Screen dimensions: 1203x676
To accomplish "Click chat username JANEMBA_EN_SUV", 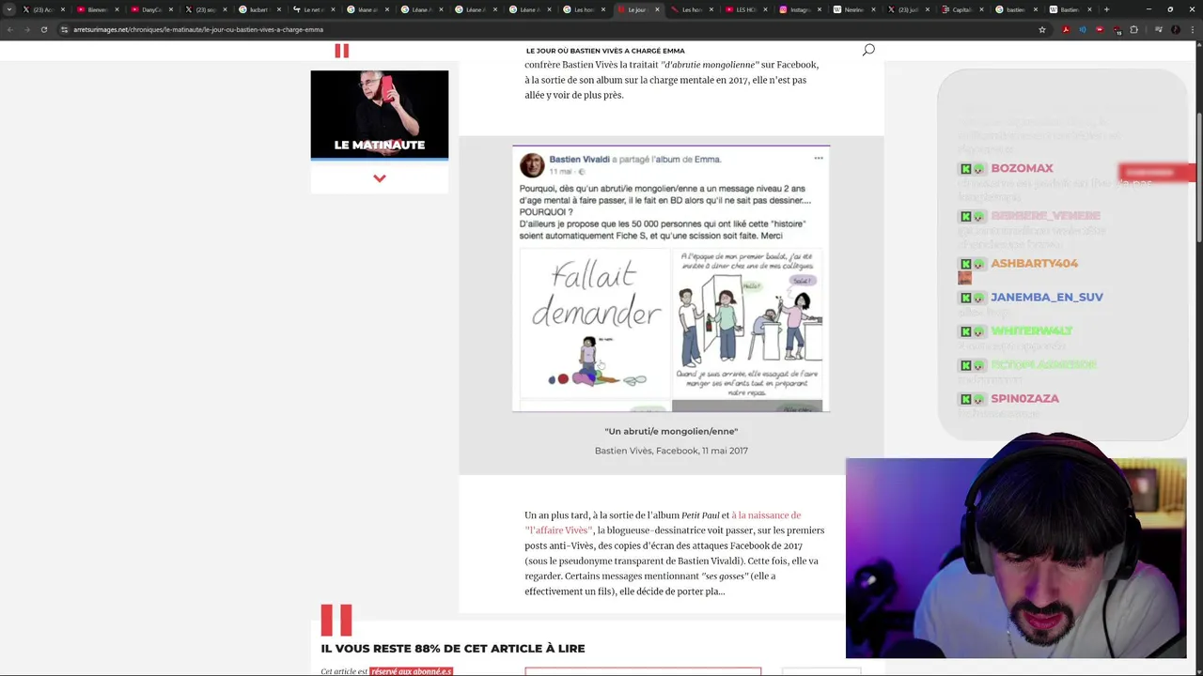I will pyautogui.click(x=1047, y=297).
